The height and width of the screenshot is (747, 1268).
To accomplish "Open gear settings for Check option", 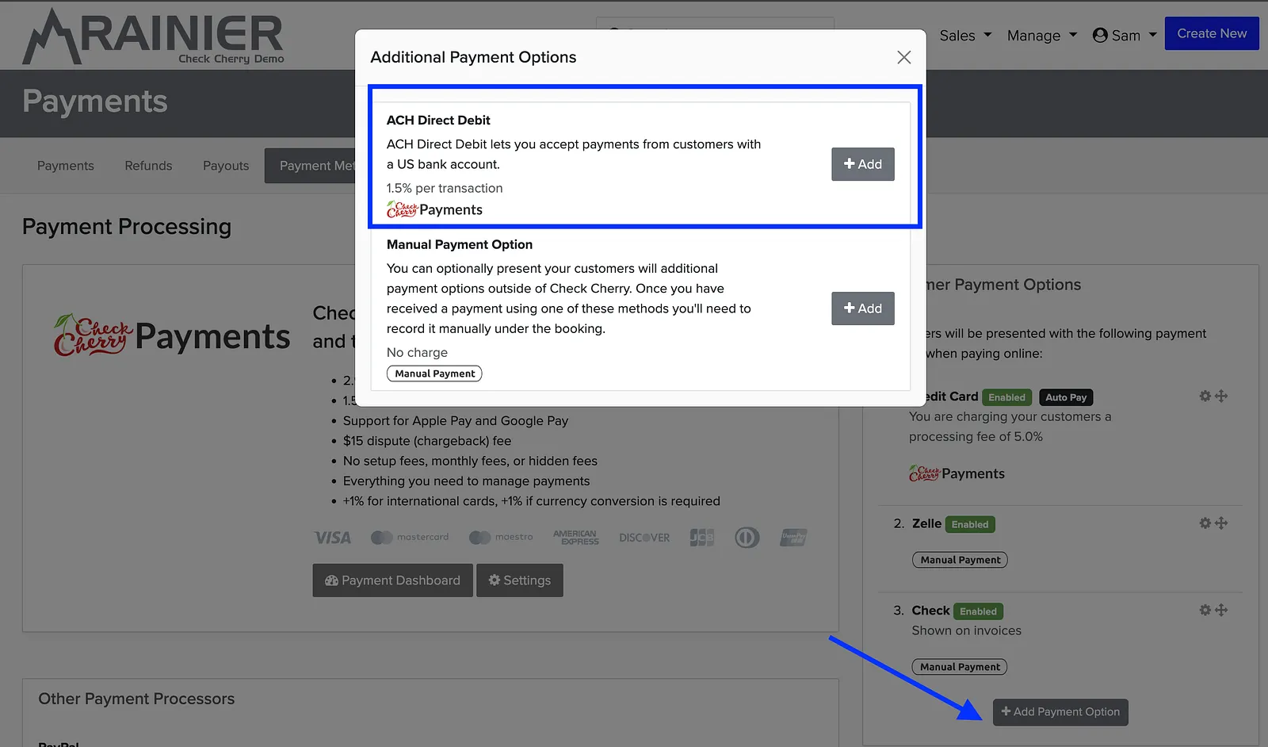I will (x=1205, y=610).
